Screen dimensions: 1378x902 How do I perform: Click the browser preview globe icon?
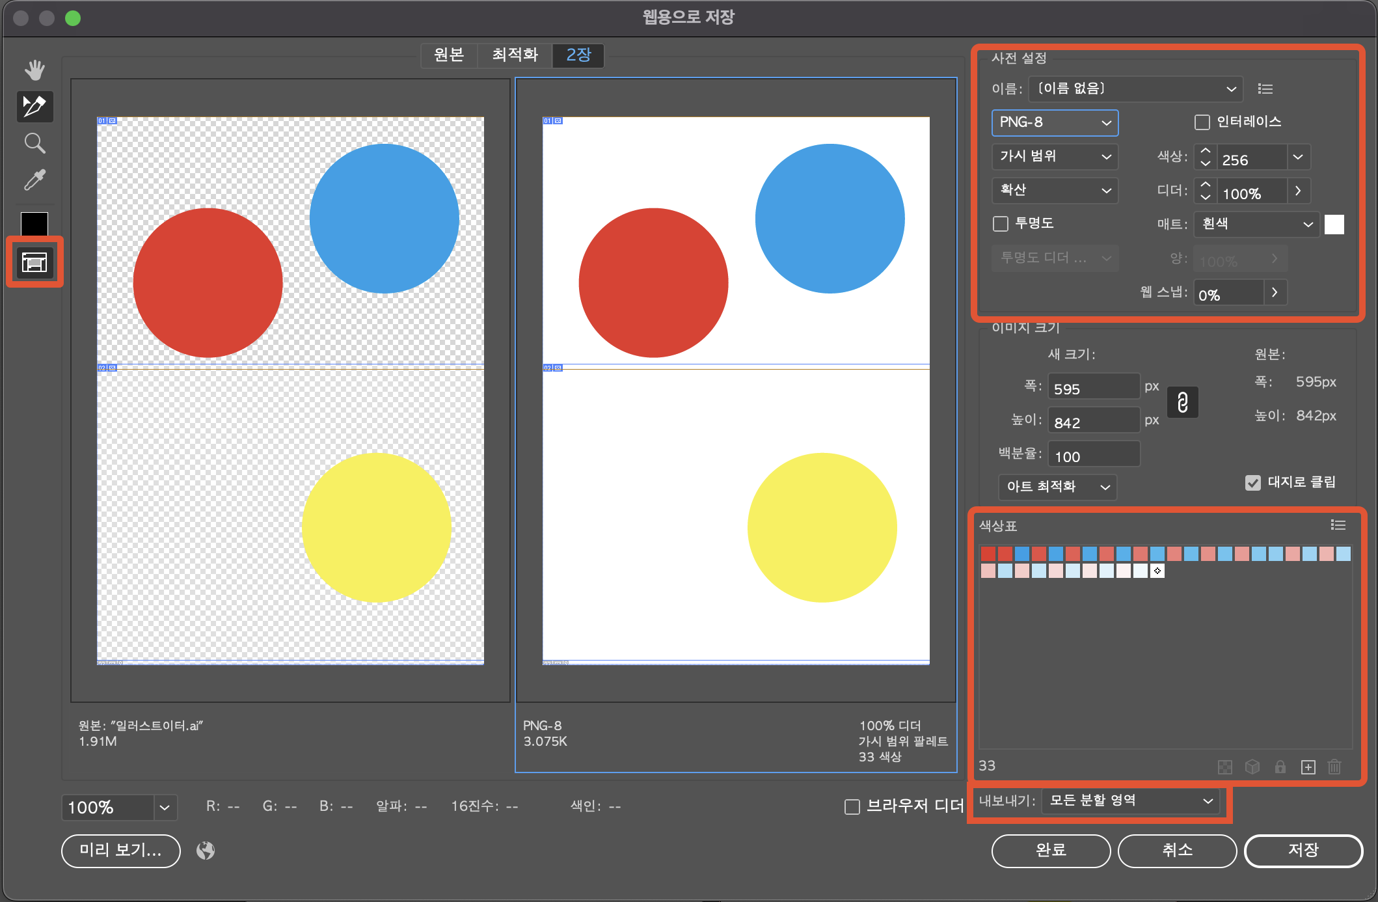point(206,851)
